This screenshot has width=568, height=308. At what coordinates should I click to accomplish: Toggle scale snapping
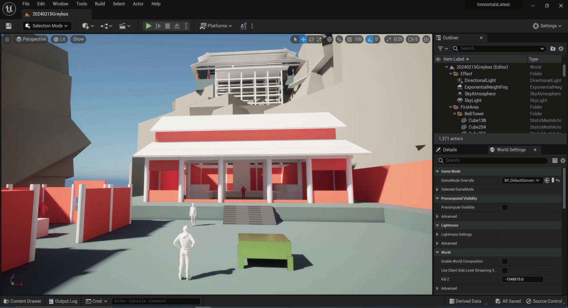tap(389, 39)
